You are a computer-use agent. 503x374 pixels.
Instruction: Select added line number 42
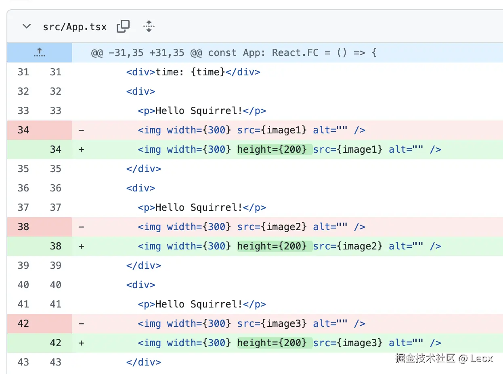point(56,343)
